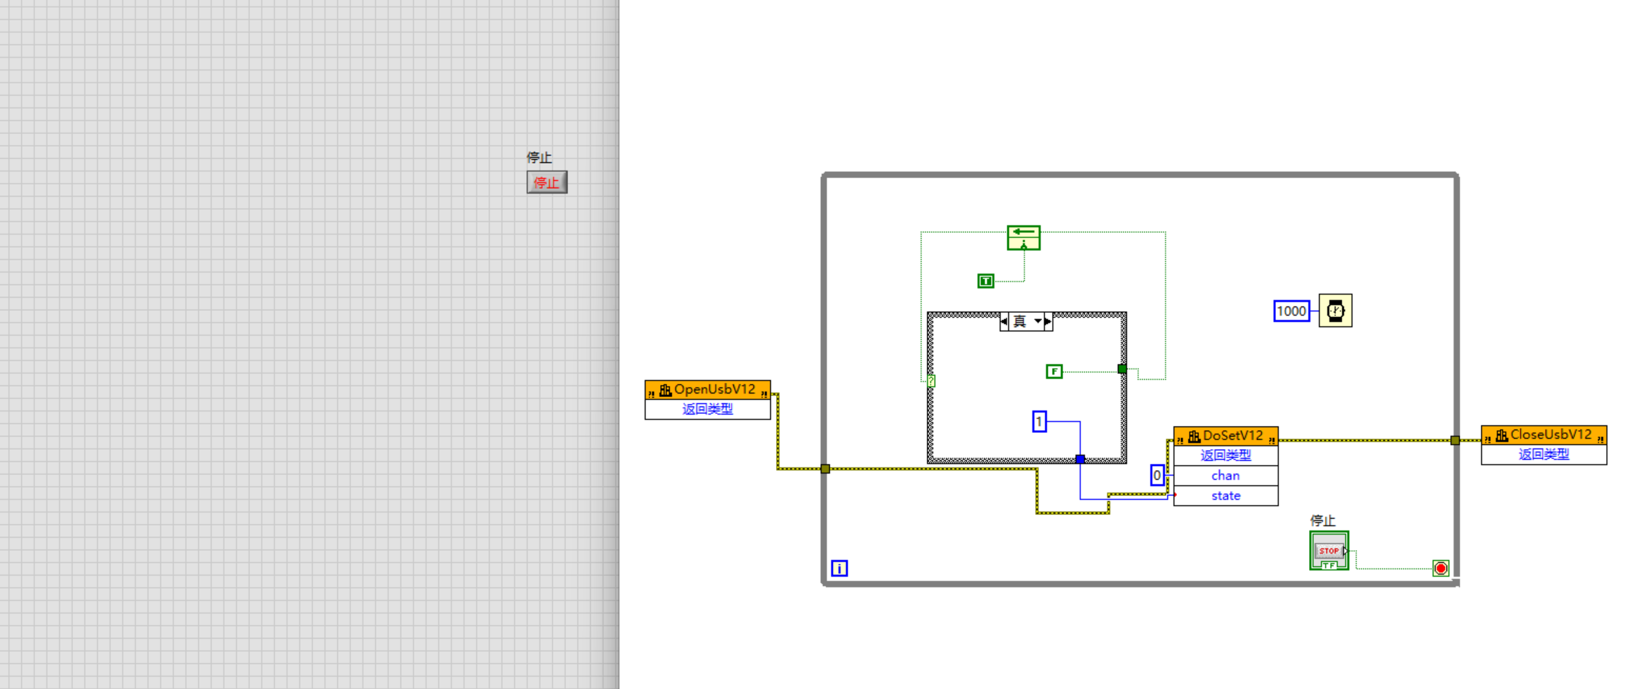Click the loop iteration terminal i
The image size is (1625, 689).
pos(838,568)
